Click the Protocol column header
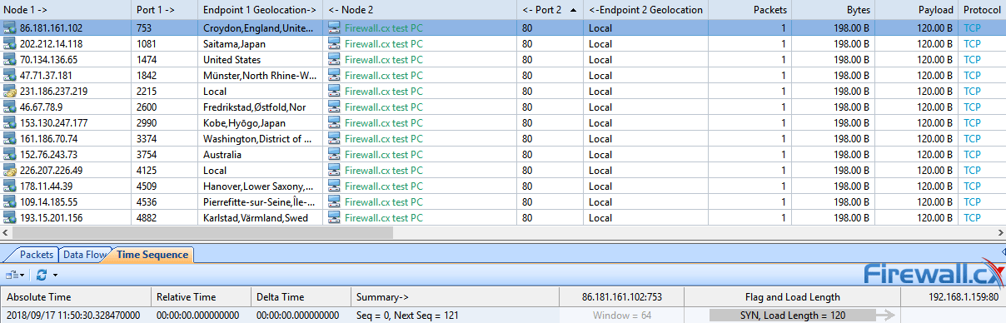 tap(982, 10)
